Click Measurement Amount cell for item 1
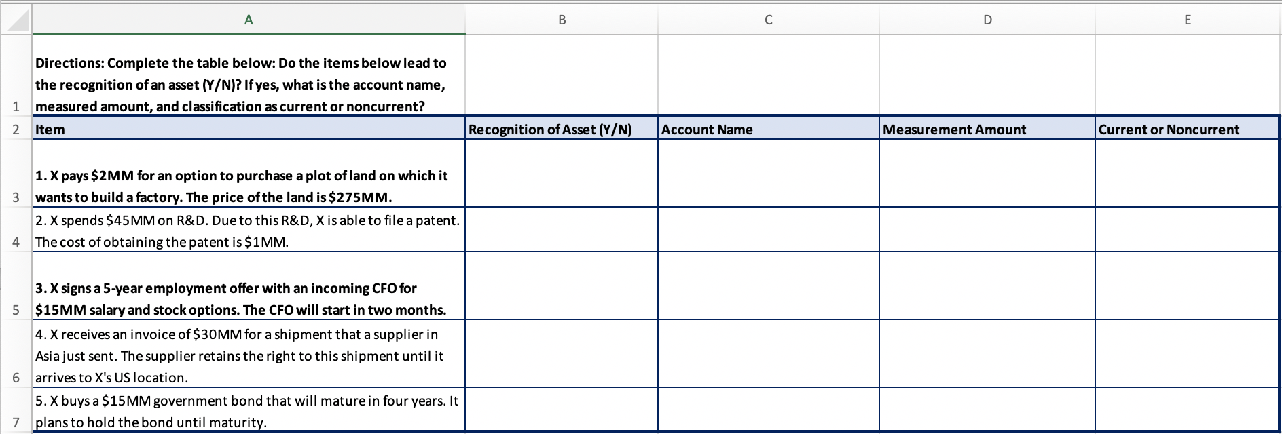The width and height of the screenshot is (1282, 434). click(987, 173)
